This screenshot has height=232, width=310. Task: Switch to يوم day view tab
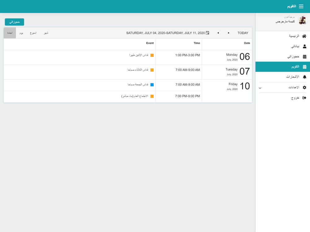click(21, 33)
